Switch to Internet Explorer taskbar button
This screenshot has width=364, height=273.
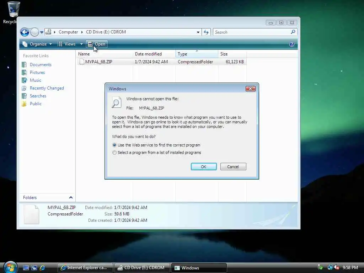point(85,268)
